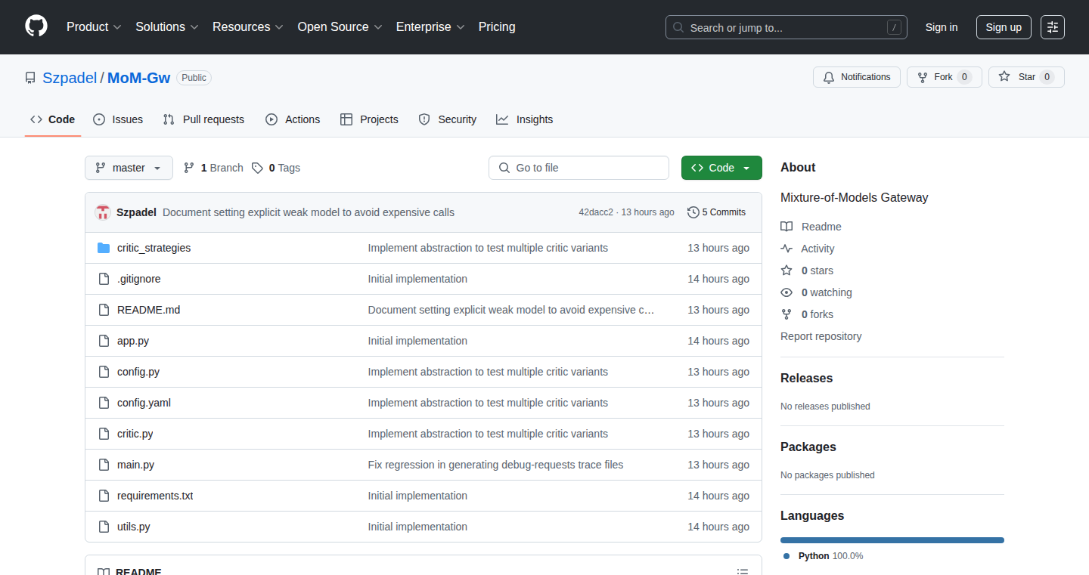Expand the Product menu

(x=94, y=27)
